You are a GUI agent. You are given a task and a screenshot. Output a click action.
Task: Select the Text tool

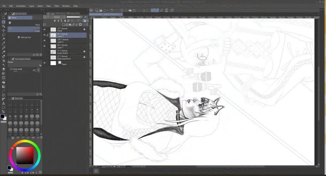[x=3, y=103]
